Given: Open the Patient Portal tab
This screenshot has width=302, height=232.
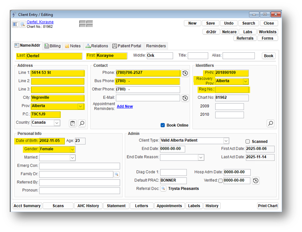Looking at the screenshot, I should [x=127, y=46].
